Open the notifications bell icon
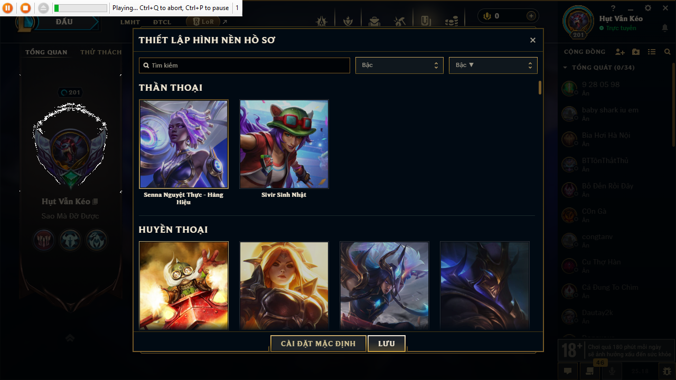This screenshot has width=676, height=380. pyautogui.click(x=665, y=27)
